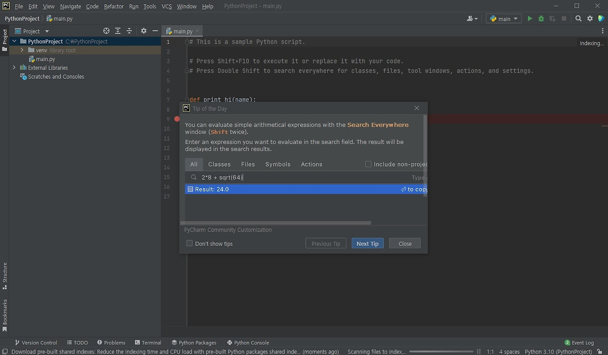Screen dimensions: 608x355
Task: Open Search Everywhere with the magnifier icon
Action: click(578, 18)
